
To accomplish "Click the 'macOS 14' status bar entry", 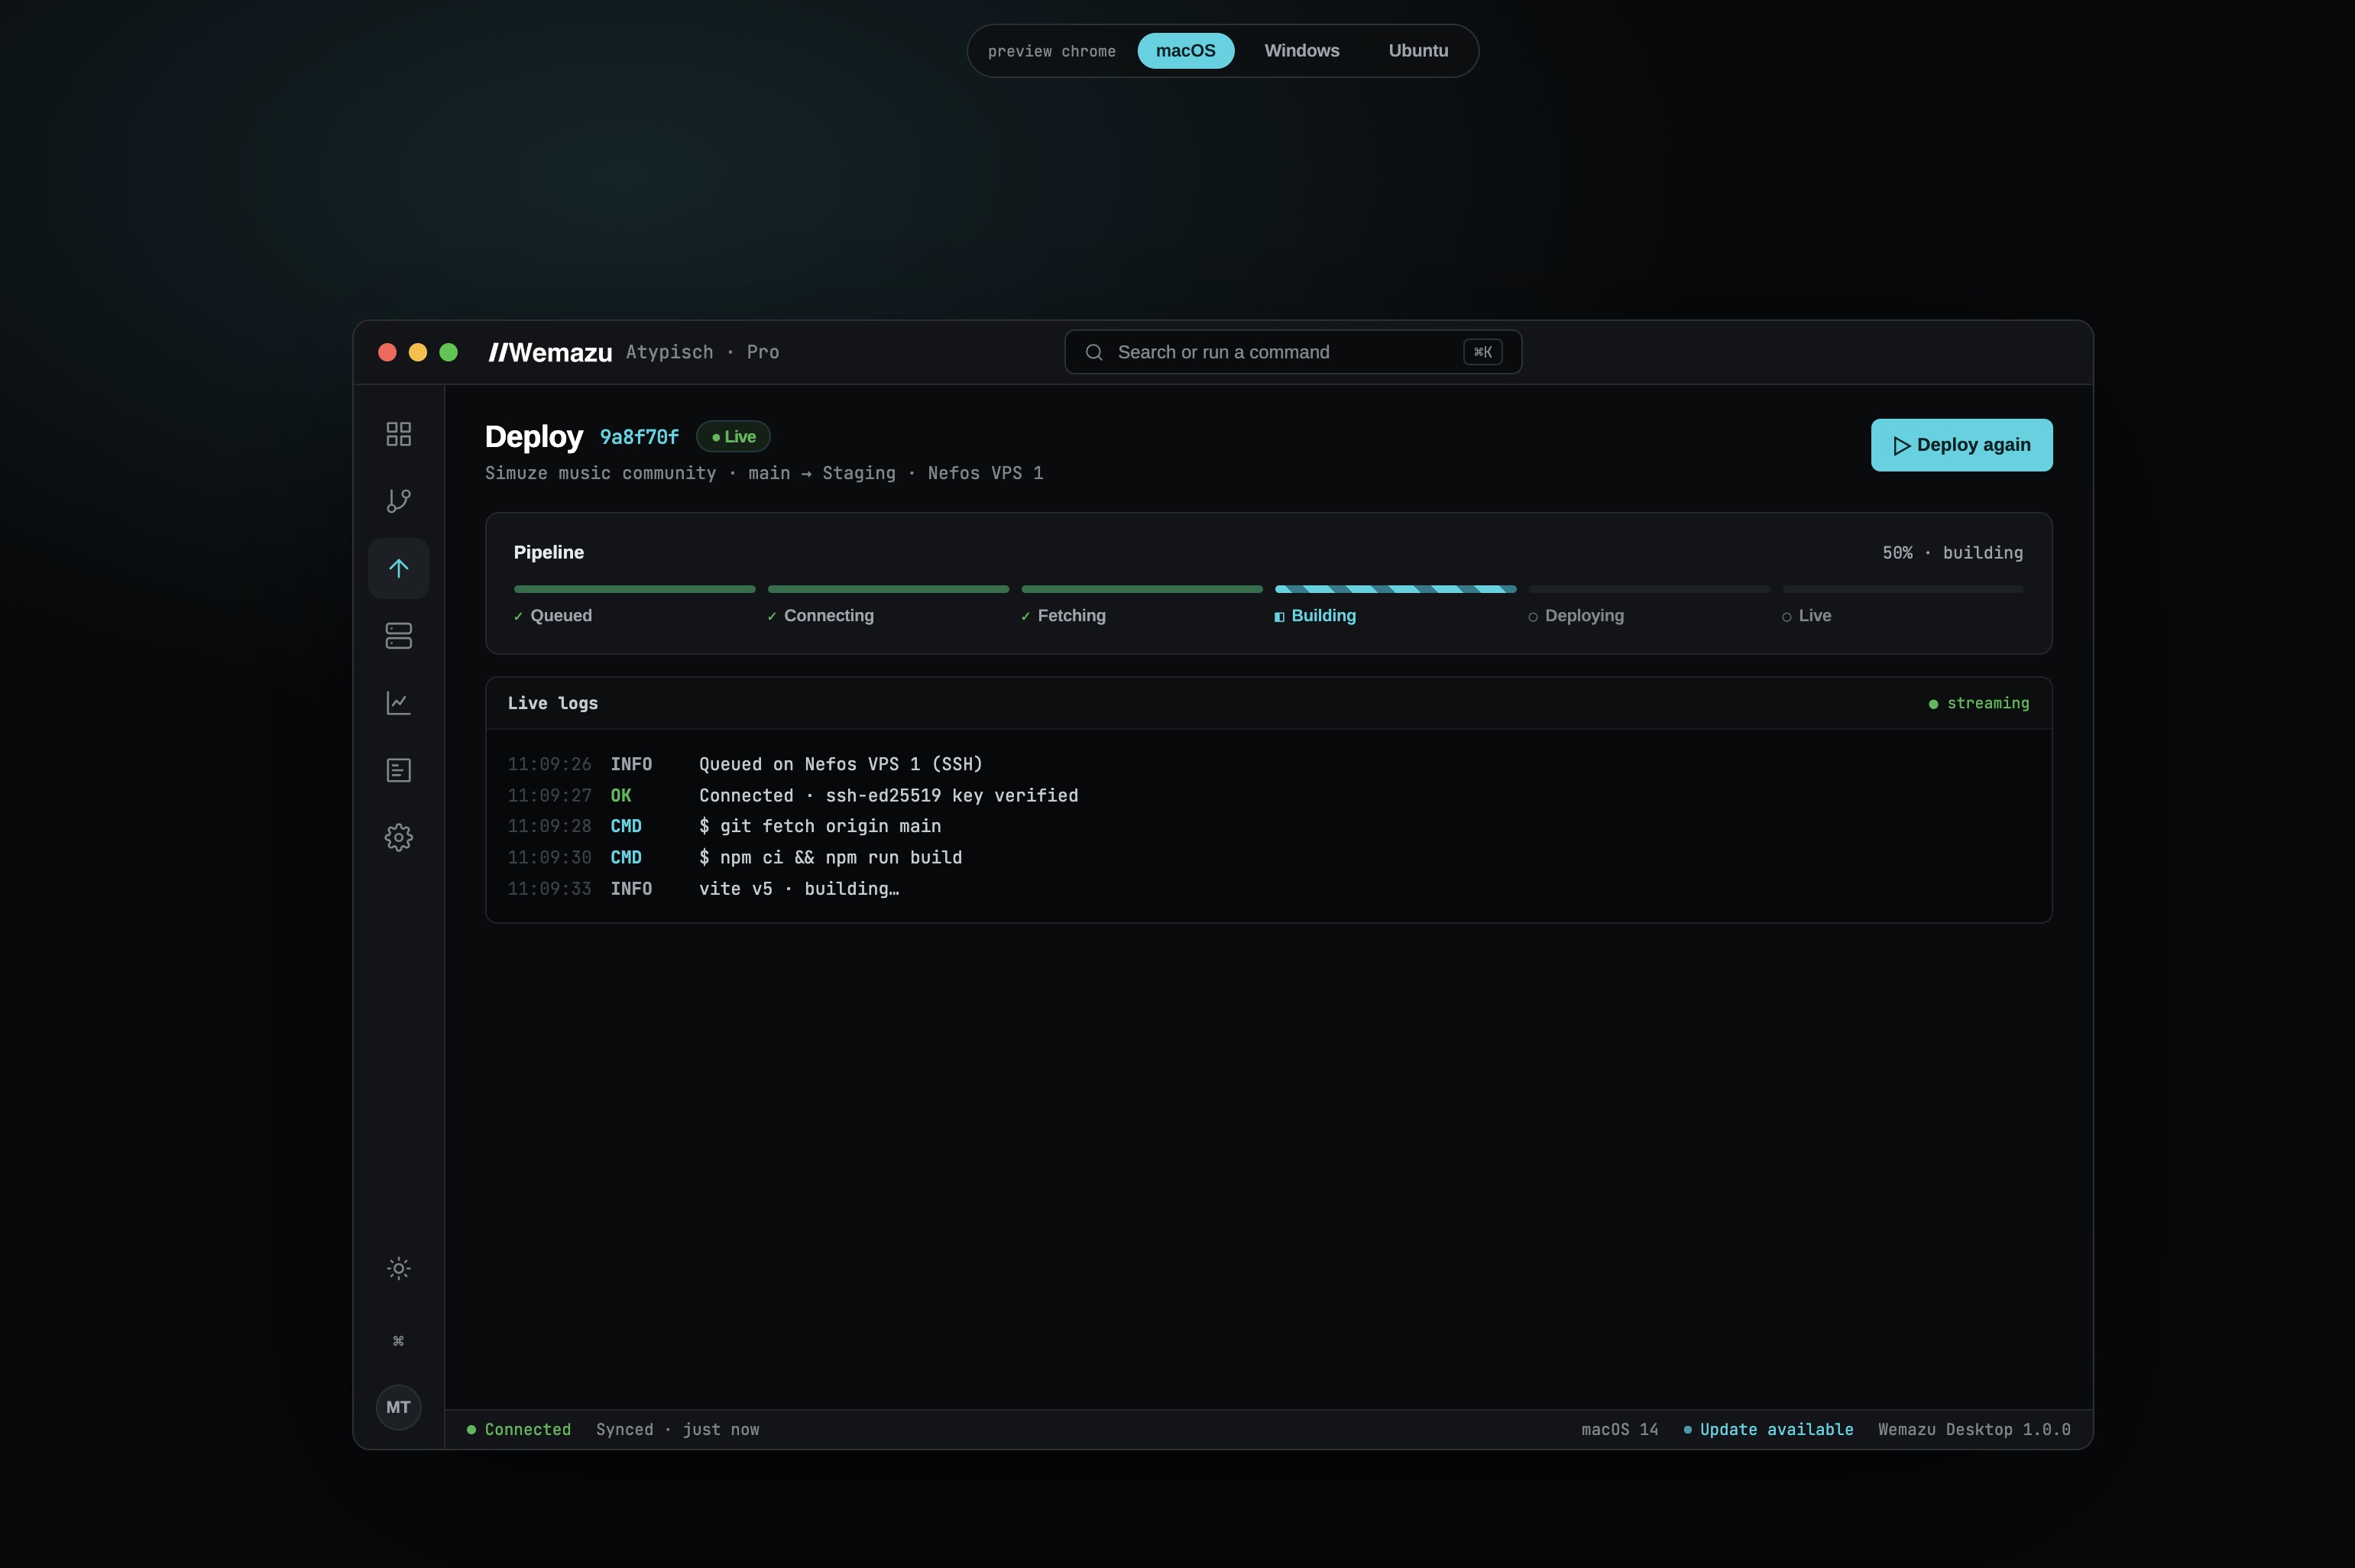I will click(x=1619, y=1429).
